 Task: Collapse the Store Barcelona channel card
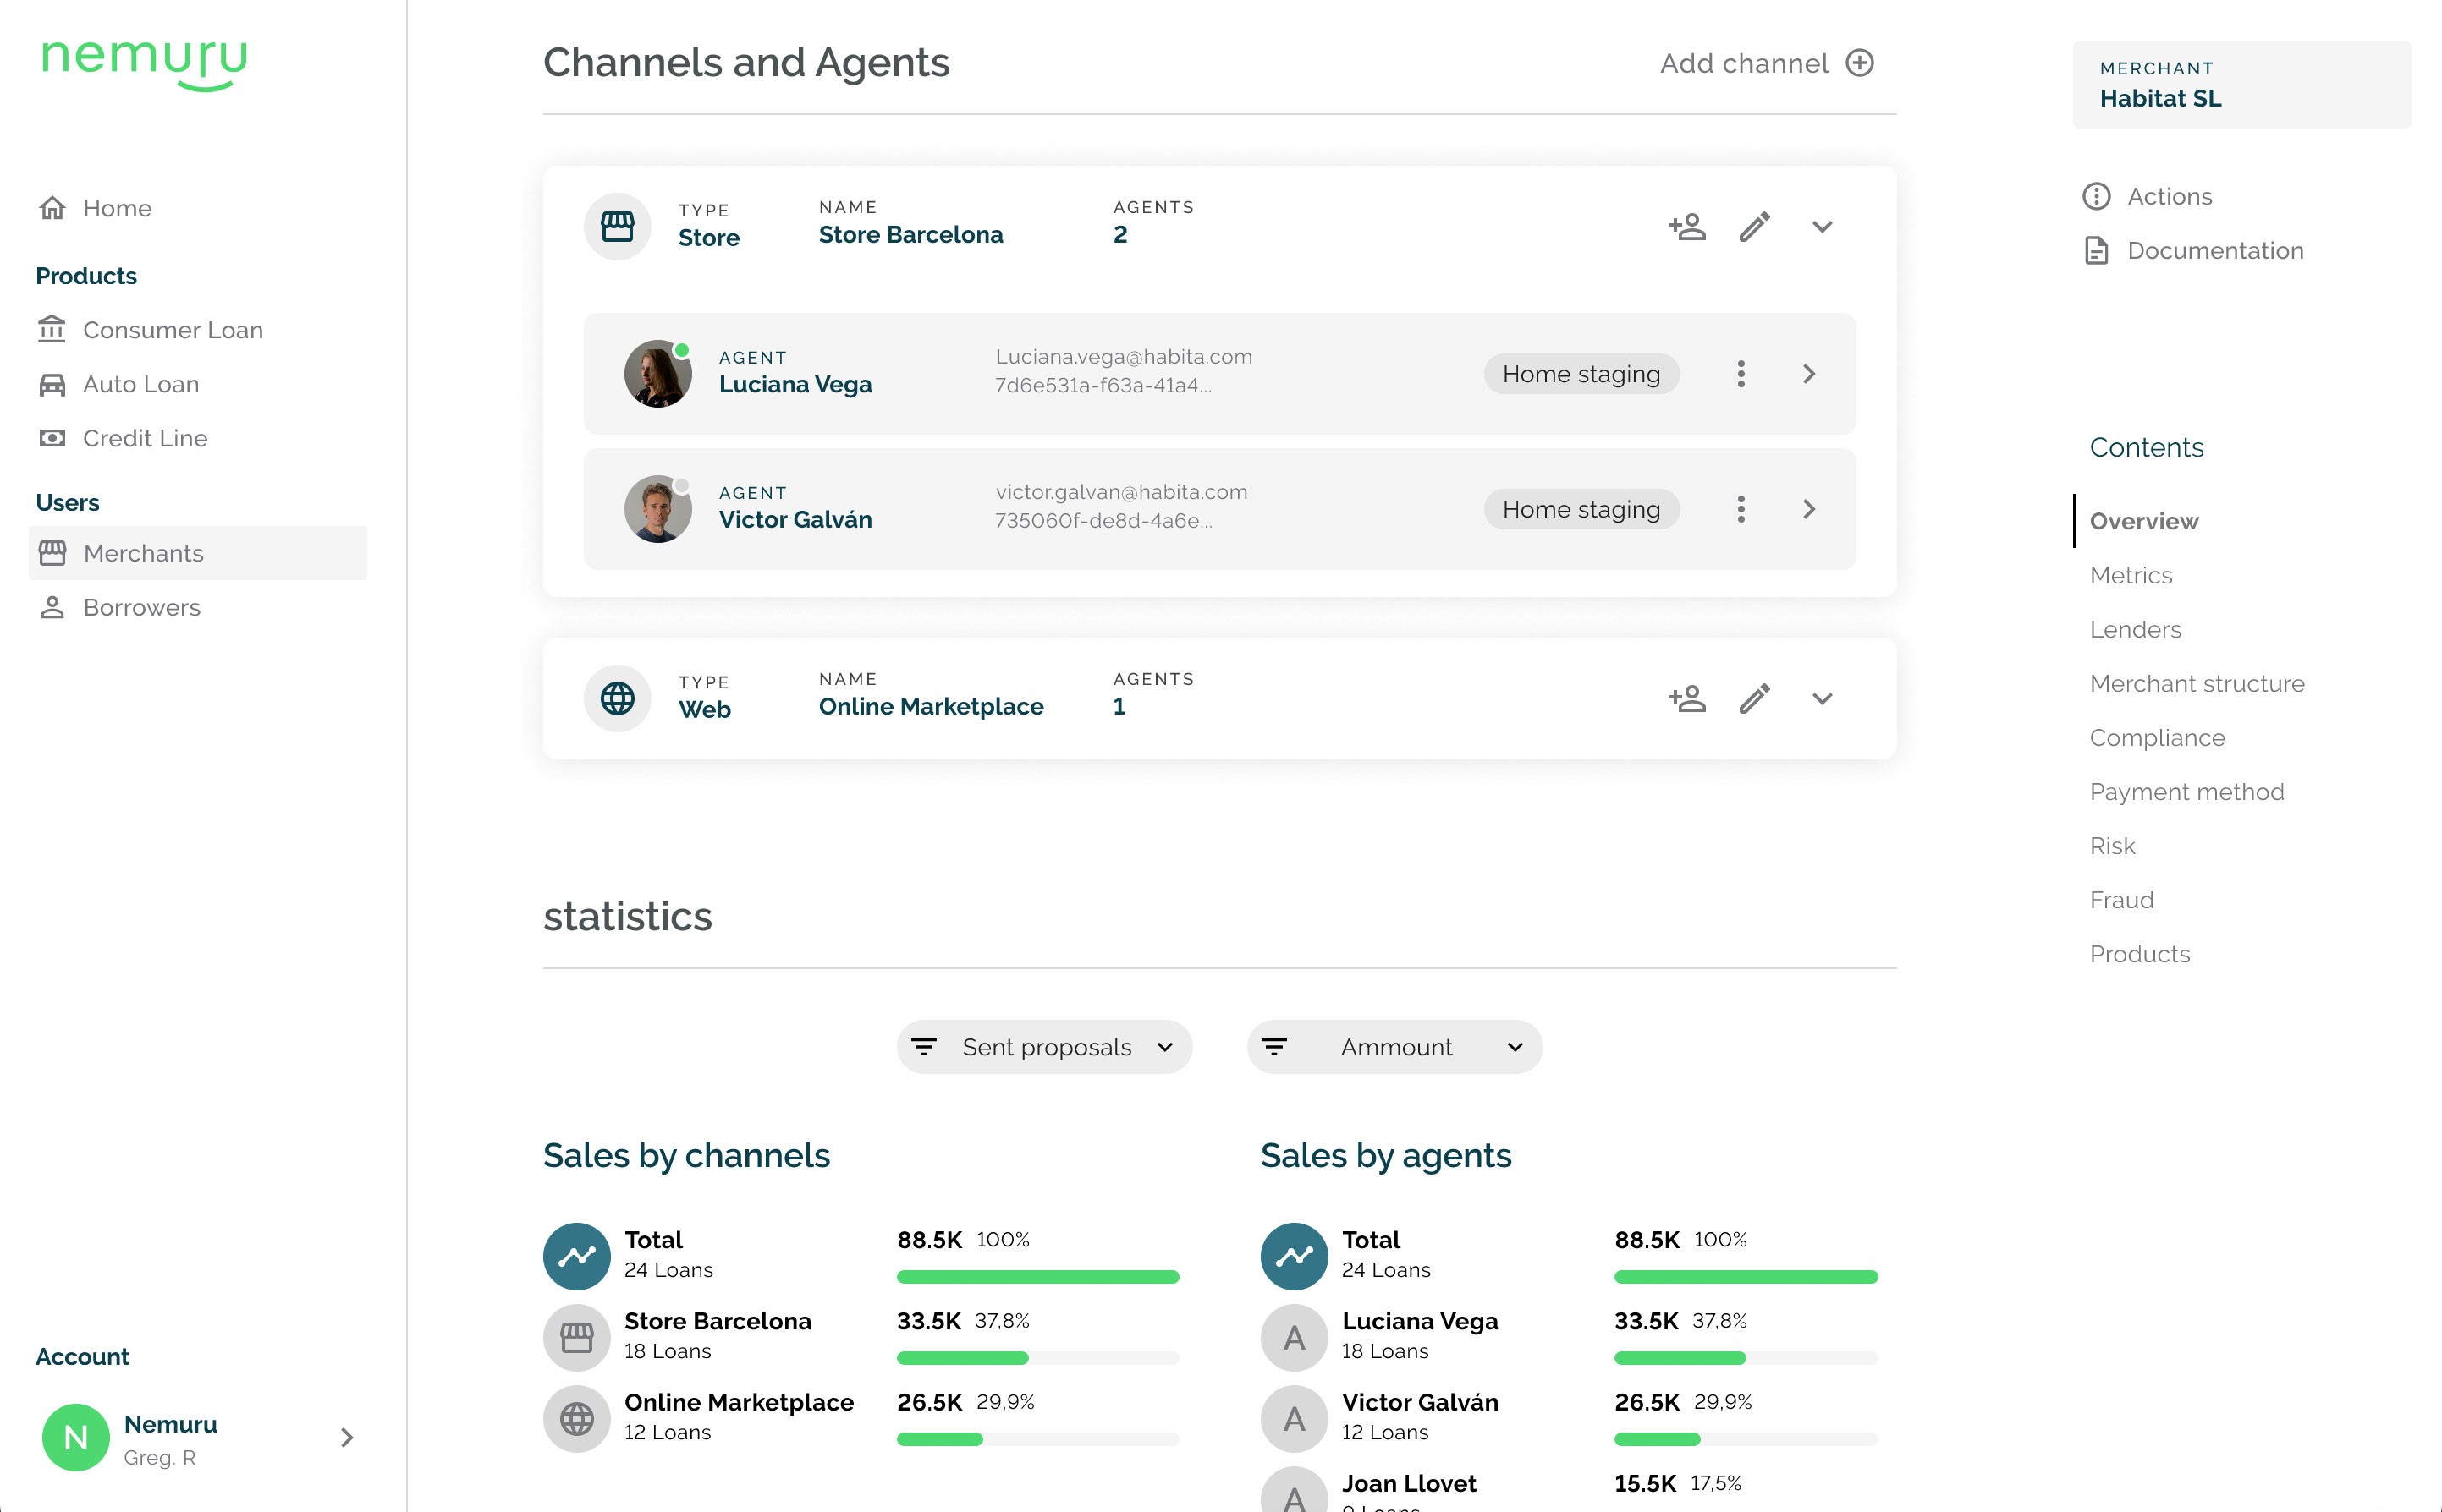coord(1822,227)
